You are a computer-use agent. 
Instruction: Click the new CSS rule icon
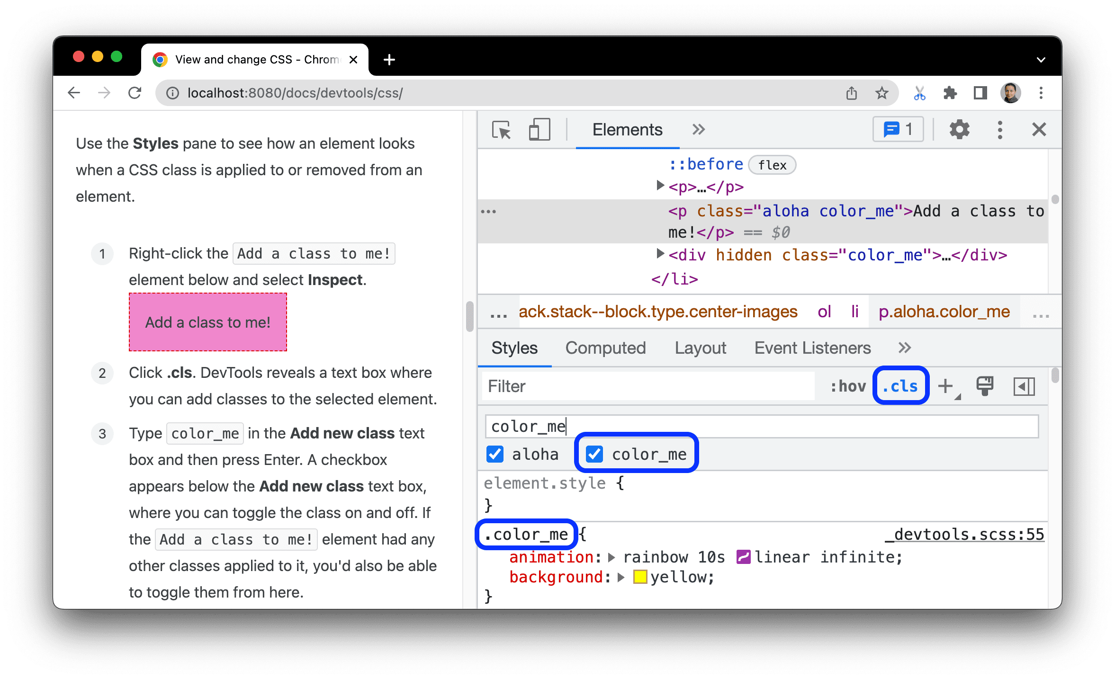pyautogui.click(x=949, y=386)
